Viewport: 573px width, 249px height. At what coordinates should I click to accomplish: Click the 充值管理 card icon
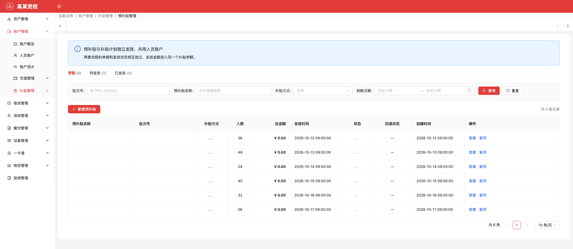coord(15,78)
